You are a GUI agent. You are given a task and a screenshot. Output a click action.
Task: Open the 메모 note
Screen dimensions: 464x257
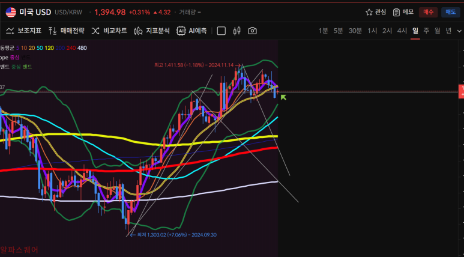tap(403, 12)
